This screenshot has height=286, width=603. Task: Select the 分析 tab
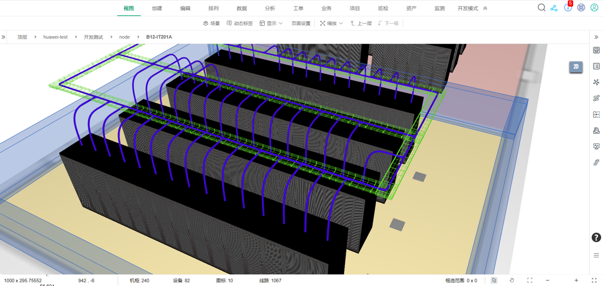coord(270,8)
